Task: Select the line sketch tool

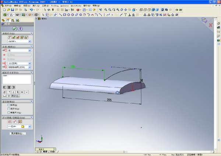Action: (x=60, y=15)
